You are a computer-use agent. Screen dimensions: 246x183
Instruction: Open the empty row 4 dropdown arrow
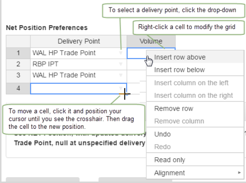pos(121,88)
